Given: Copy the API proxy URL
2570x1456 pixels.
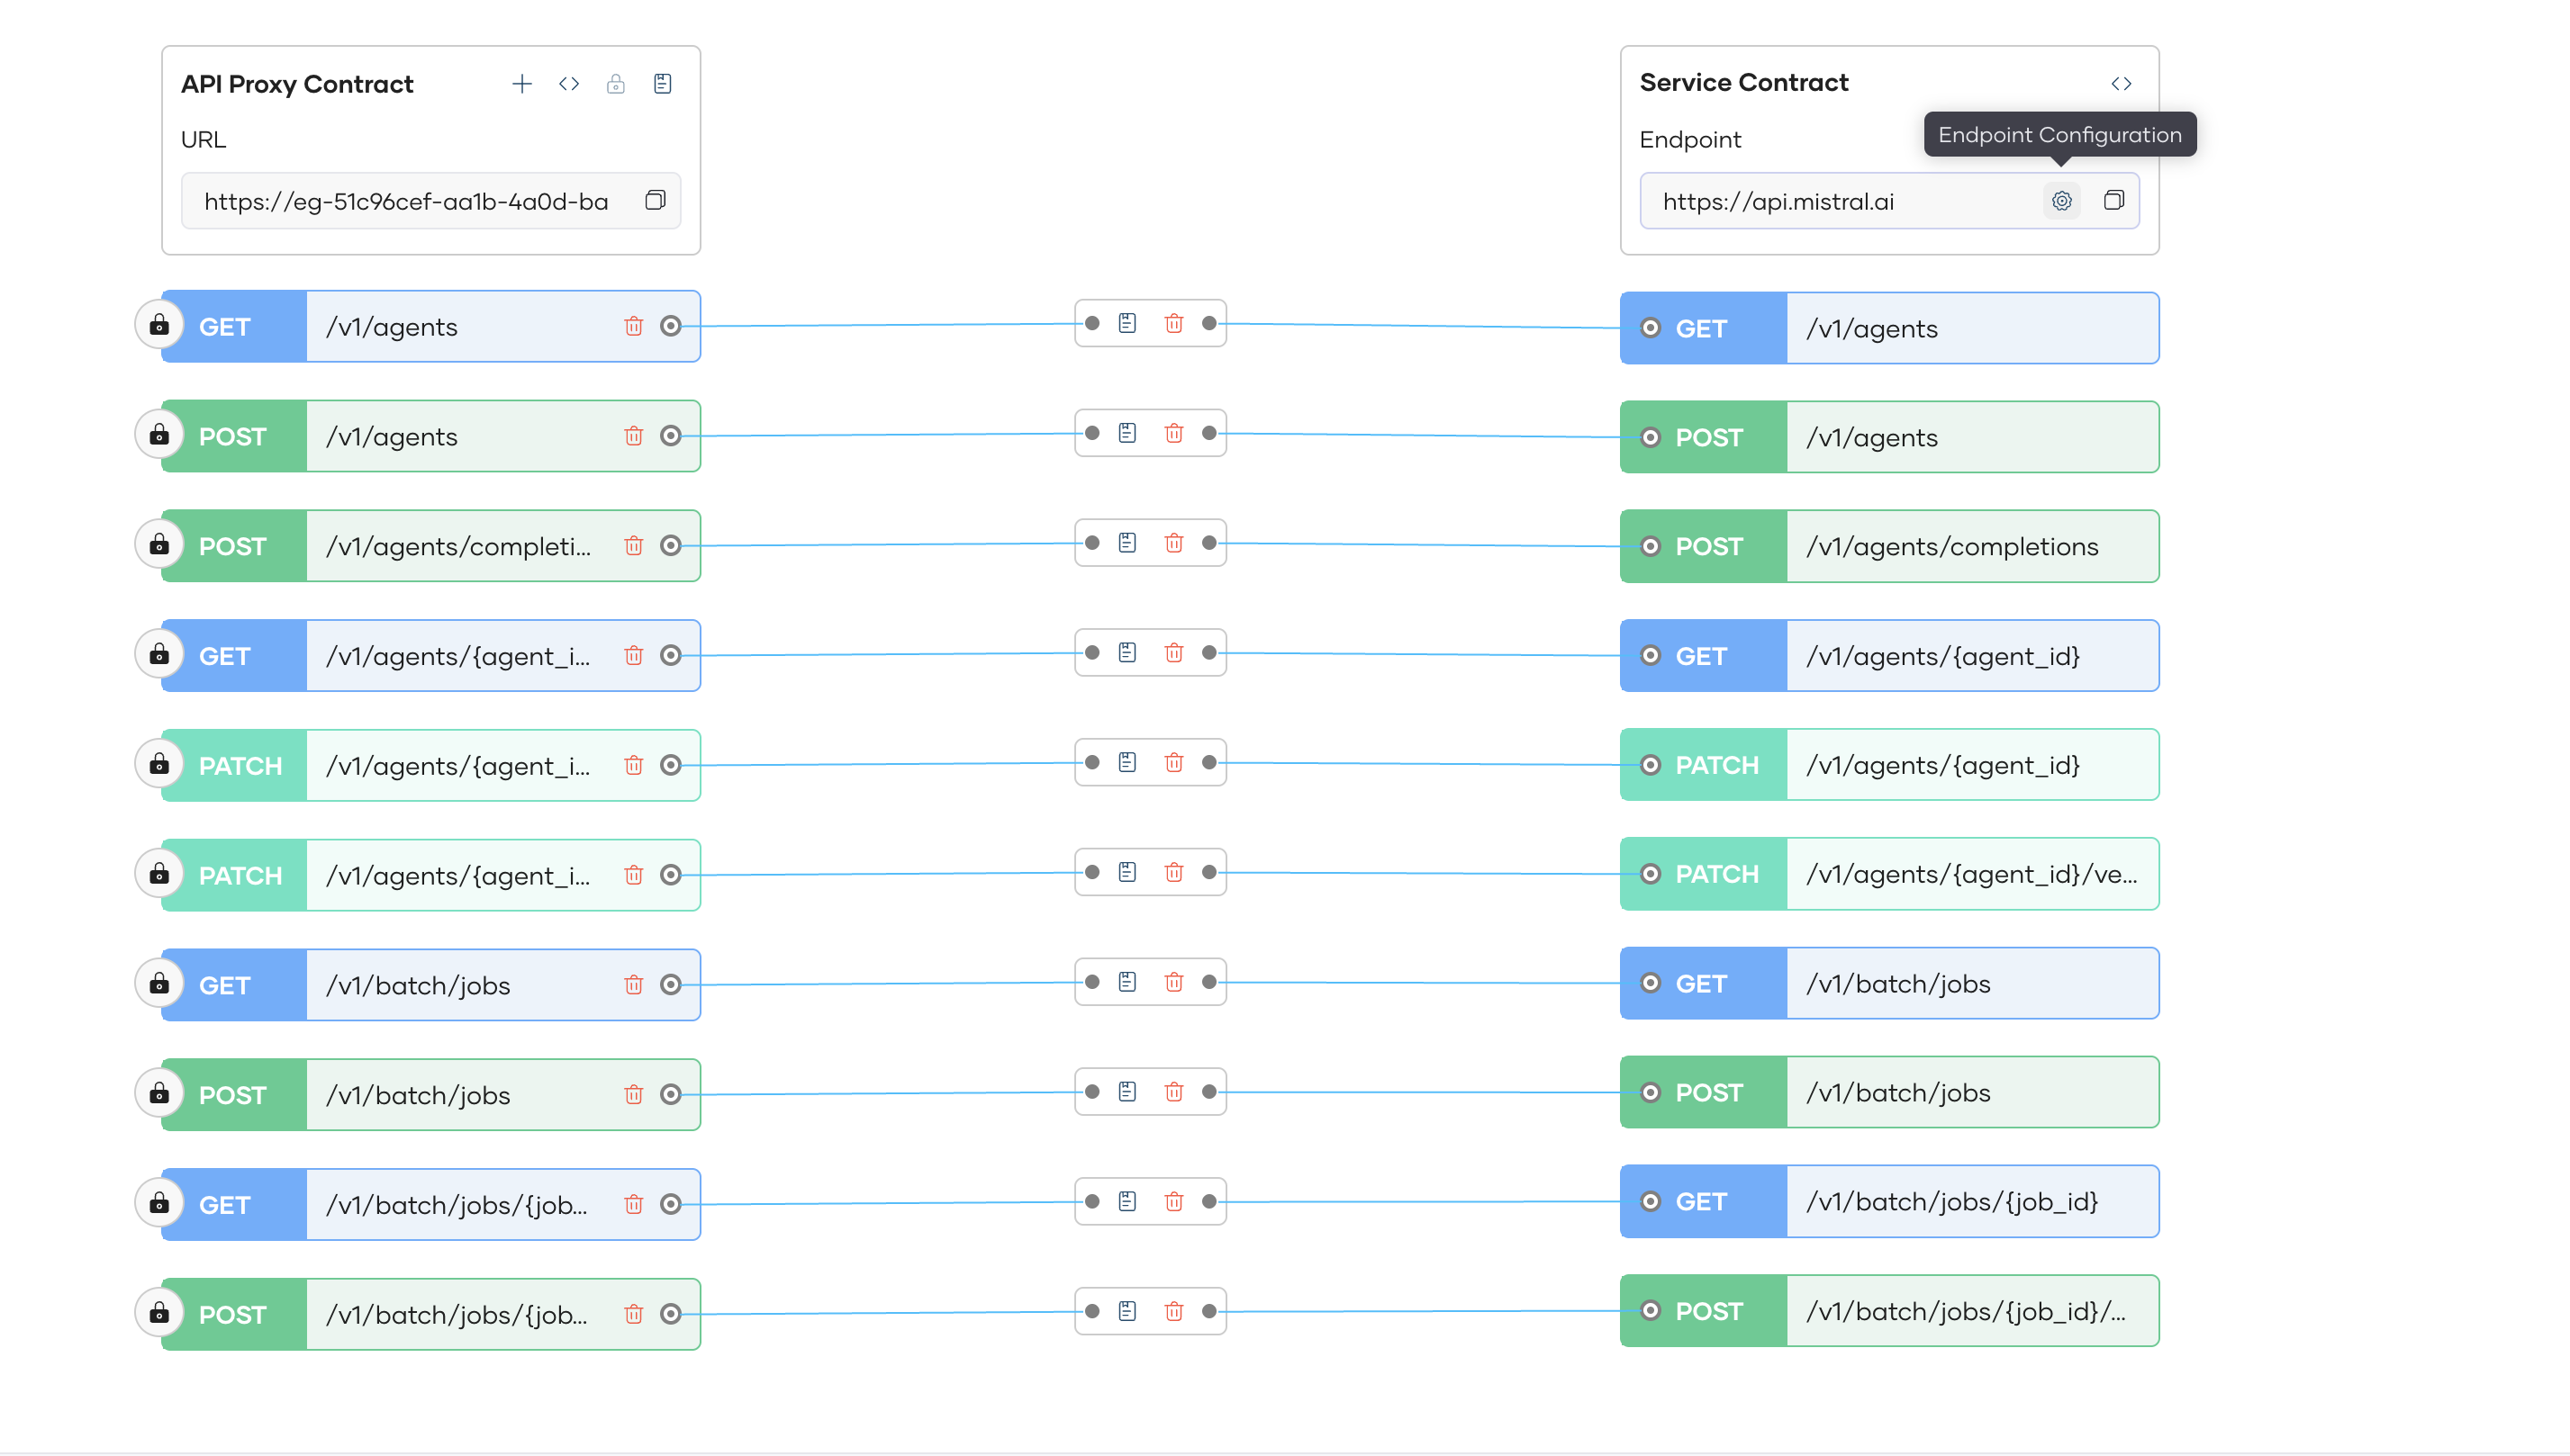Looking at the screenshot, I should pyautogui.click(x=655, y=201).
